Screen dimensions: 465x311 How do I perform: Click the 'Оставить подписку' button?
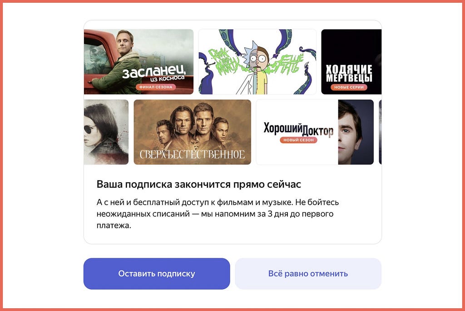coord(157,274)
